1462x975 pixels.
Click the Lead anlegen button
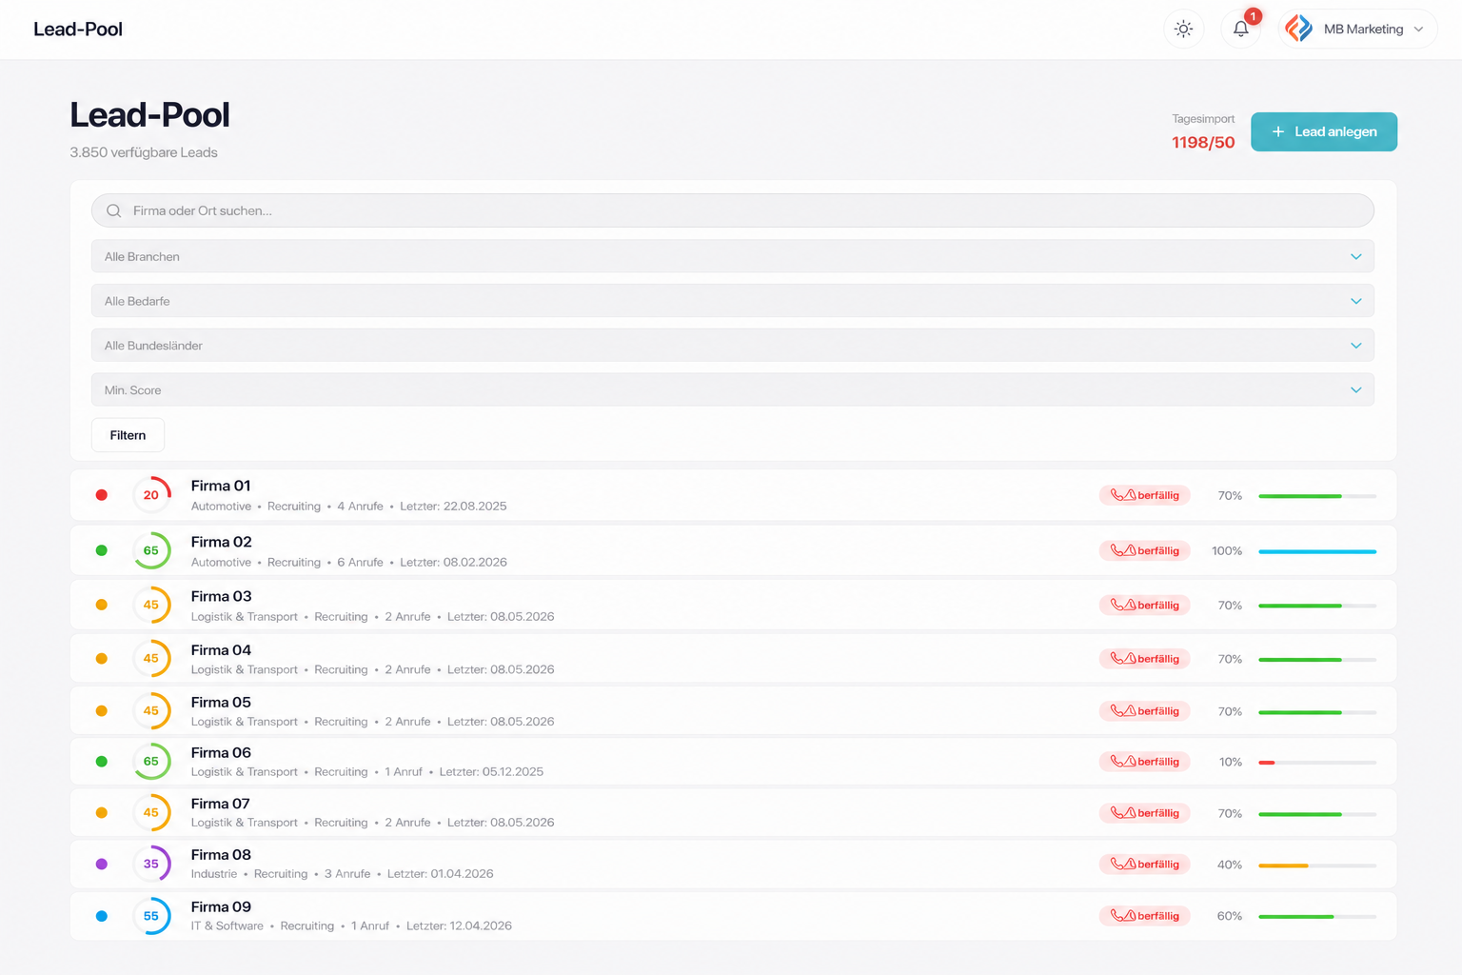(x=1324, y=131)
